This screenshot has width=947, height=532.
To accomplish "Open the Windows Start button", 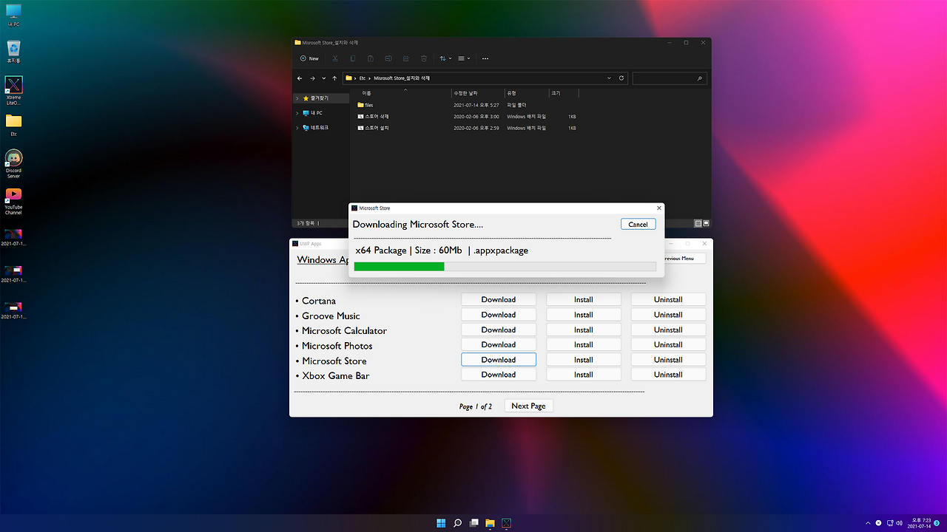I will pyautogui.click(x=441, y=523).
